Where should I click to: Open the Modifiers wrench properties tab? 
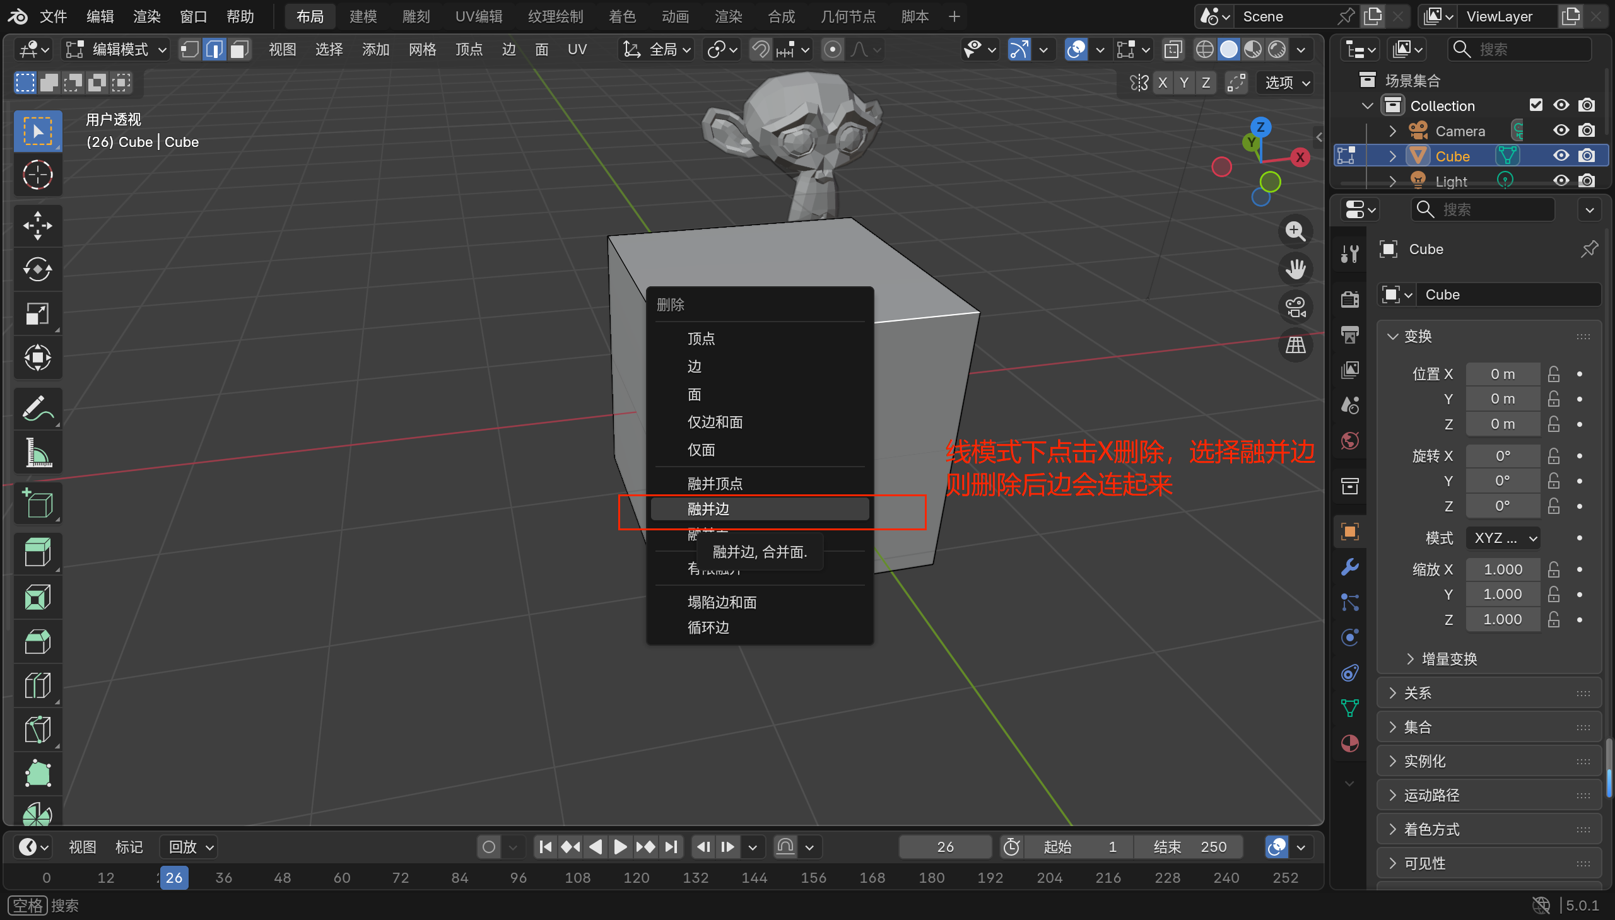click(x=1350, y=567)
